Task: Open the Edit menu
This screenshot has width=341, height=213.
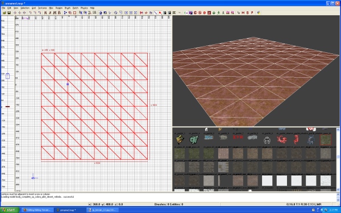Action: (9, 8)
